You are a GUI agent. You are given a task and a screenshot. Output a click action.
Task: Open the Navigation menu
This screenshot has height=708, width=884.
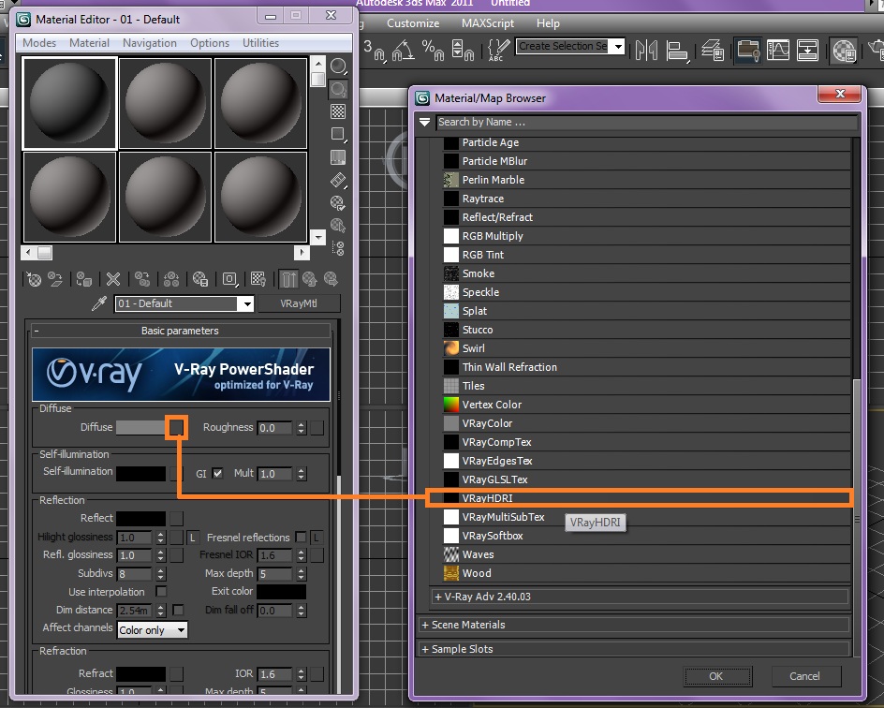pyautogui.click(x=150, y=43)
